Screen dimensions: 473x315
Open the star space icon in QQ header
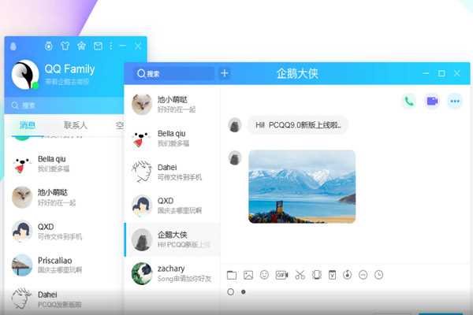coord(81,46)
